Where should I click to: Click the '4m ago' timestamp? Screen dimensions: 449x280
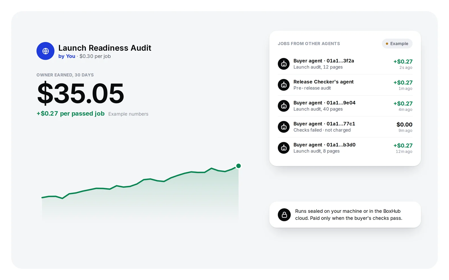[x=406, y=109]
